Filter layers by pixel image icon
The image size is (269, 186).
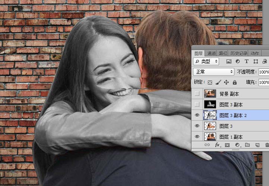point(229,62)
